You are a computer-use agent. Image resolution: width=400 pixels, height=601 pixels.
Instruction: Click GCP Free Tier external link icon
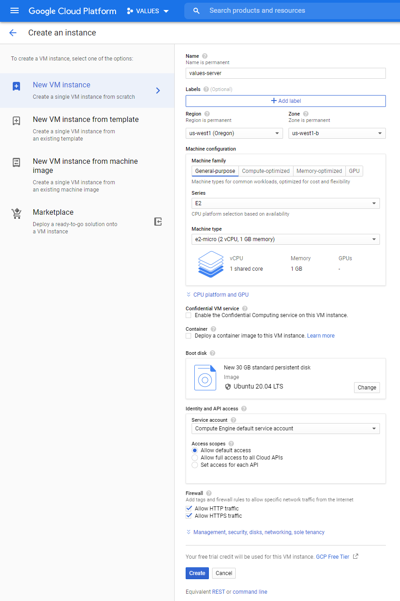(x=356, y=556)
